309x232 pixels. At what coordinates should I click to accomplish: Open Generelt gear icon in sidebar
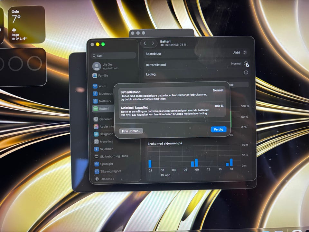coord(96,119)
